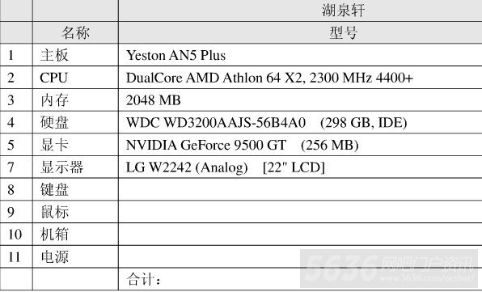Select the NVIDIA GeForce 9500 GT cell
The height and width of the screenshot is (292, 482).
[300, 145]
